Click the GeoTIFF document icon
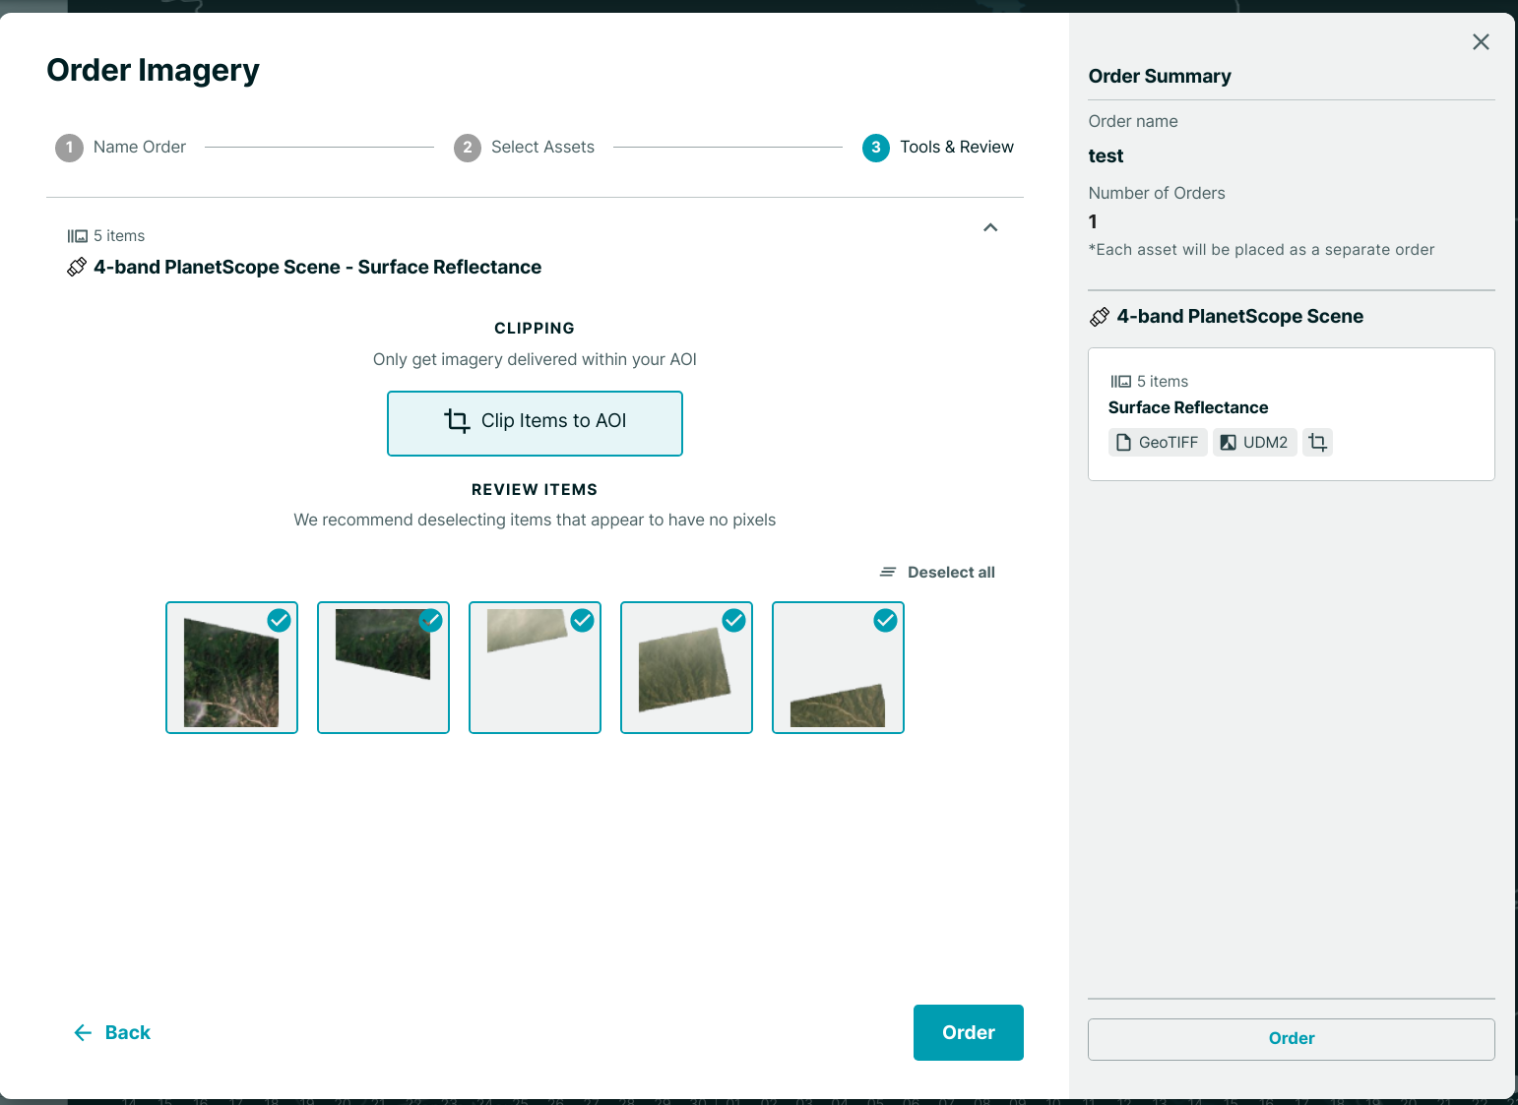 [1123, 443]
